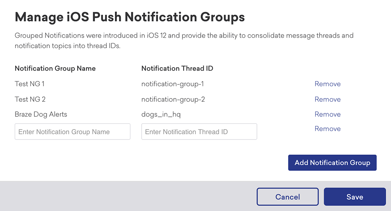Click the Notification Group Name column header
This screenshot has width=391, height=211.
click(x=55, y=68)
